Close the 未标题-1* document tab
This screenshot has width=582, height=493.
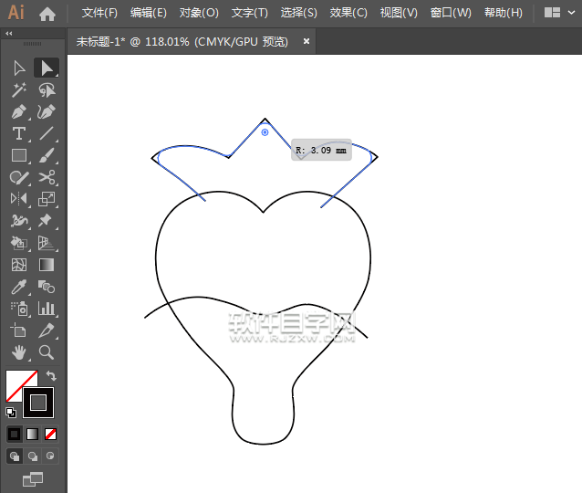pos(306,41)
